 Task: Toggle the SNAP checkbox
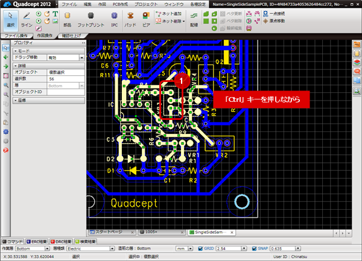point(254,248)
